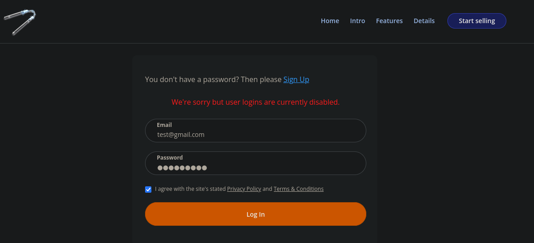Click the "I agree with the site's stated" text
This screenshot has width=534, height=243.
point(190,189)
